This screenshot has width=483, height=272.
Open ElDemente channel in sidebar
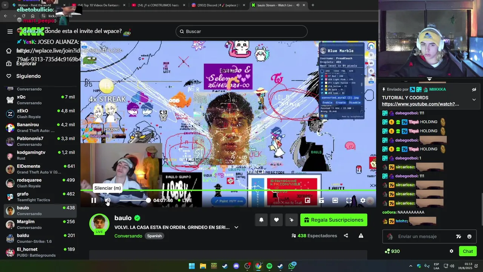click(x=41, y=169)
